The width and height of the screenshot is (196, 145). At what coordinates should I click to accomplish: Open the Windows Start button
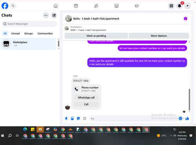[2, 136]
